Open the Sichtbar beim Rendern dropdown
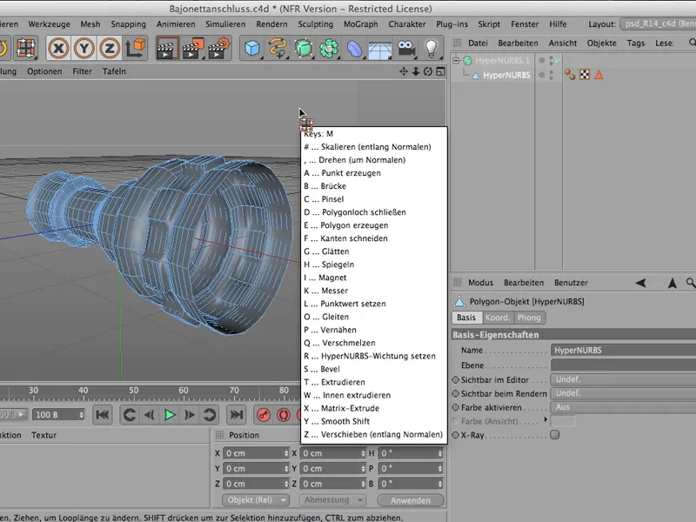The image size is (696, 522). (623, 393)
